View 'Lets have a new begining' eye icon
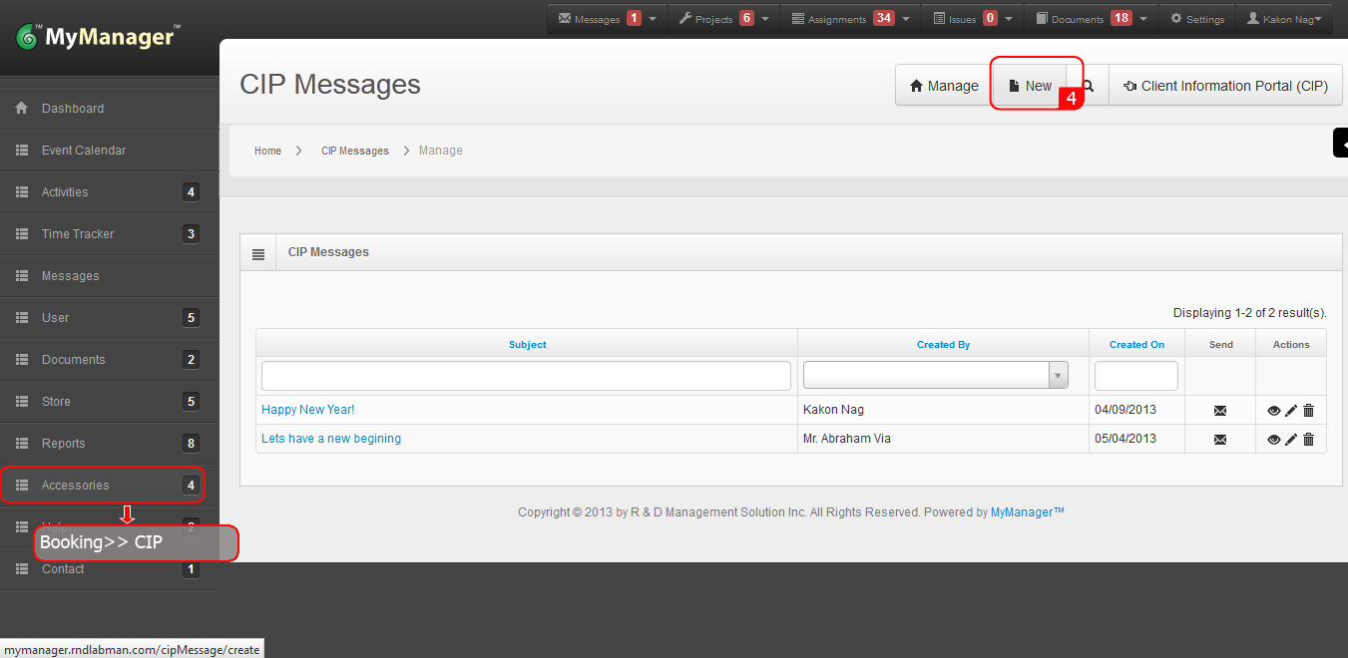 pyautogui.click(x=1273, y=439)
